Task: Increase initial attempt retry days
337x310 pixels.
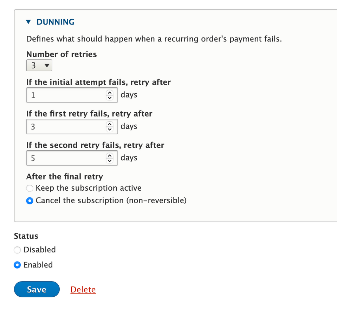Action: (x=110, y=93)
